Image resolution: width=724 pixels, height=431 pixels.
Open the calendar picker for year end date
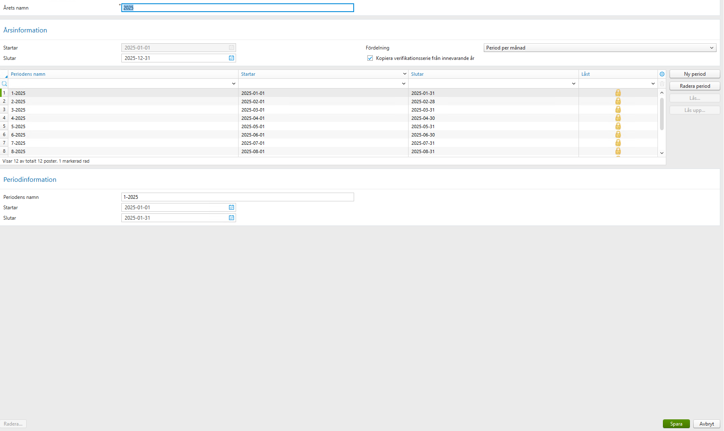point(231,58)
